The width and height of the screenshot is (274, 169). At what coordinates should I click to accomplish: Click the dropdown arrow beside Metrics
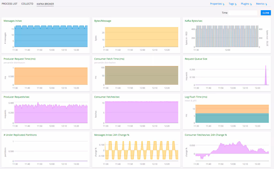pos(267,4)
